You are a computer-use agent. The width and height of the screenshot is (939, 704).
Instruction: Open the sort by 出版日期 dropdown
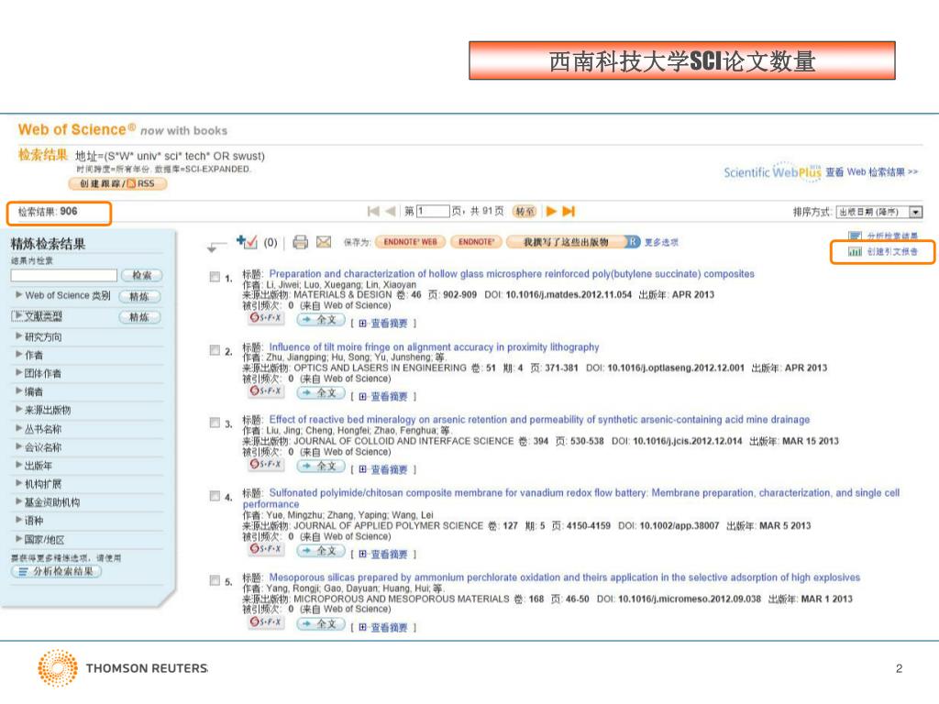pyautogui.click(x=879, y=212)
